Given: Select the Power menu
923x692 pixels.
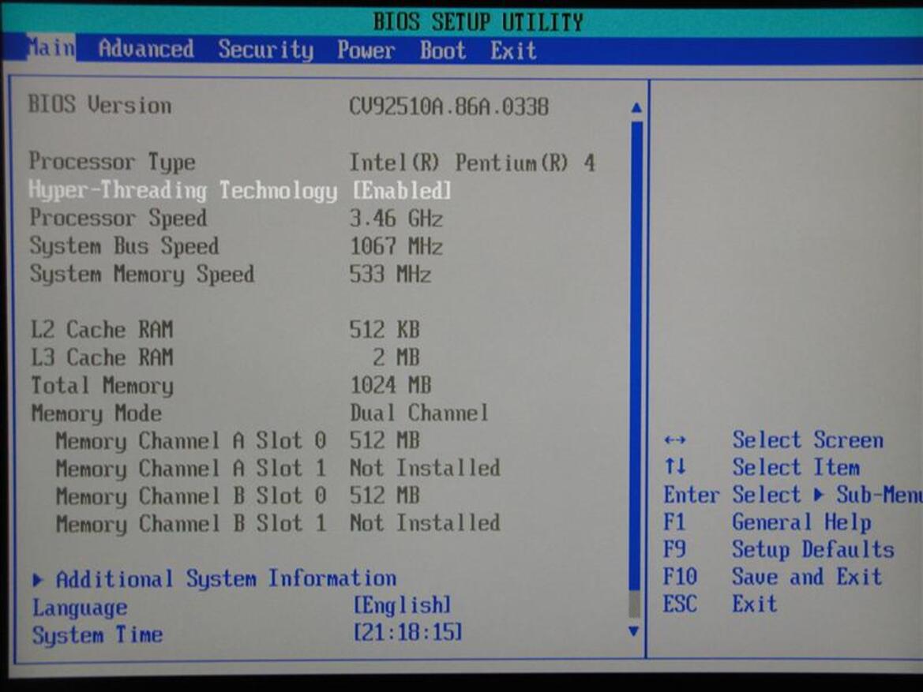Looking at the screenshot, I should [365, 49].
